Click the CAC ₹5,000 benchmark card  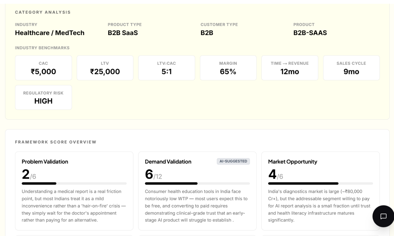(x=43, y=68)
